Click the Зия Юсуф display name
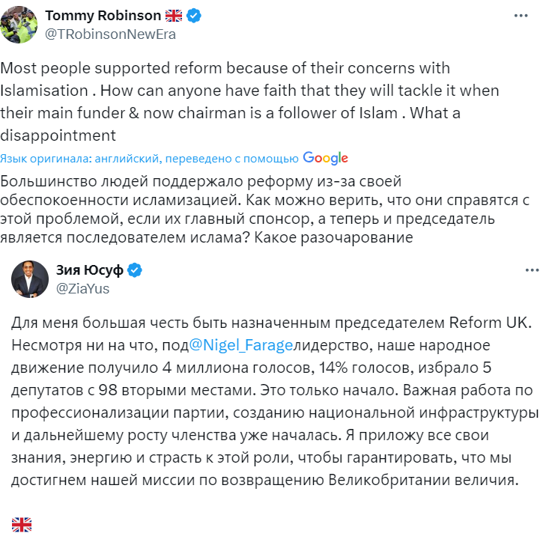The image size is (546, 536). coord(89,270)
